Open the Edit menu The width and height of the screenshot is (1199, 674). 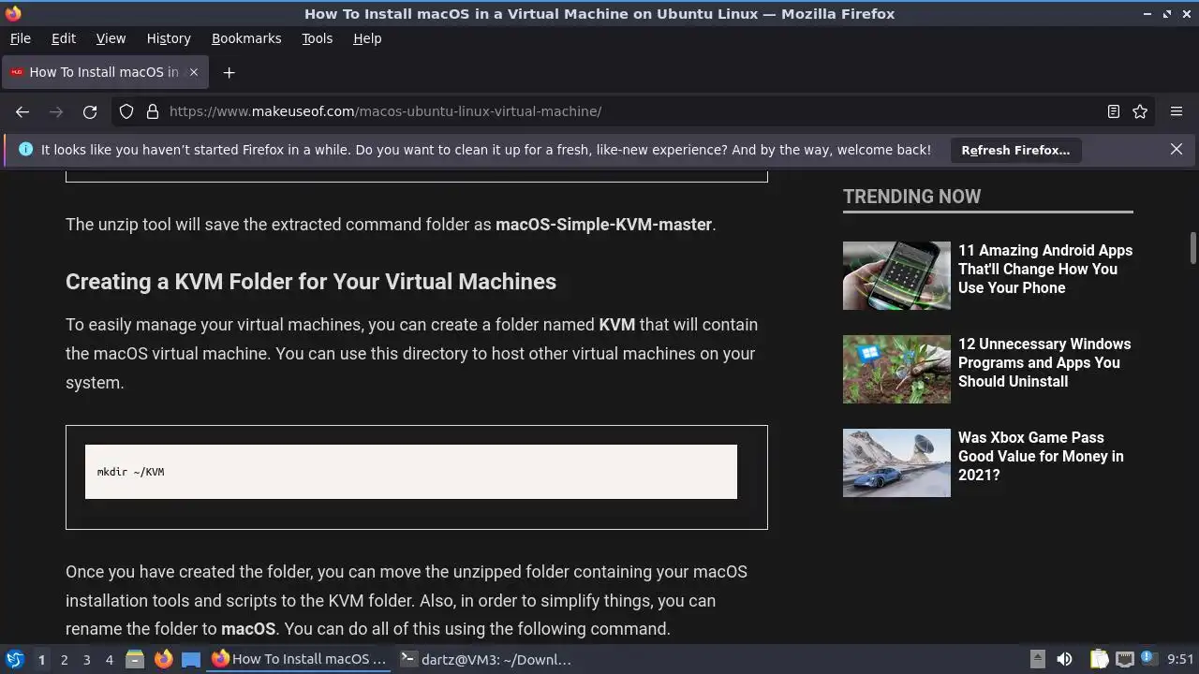point(64,38)
